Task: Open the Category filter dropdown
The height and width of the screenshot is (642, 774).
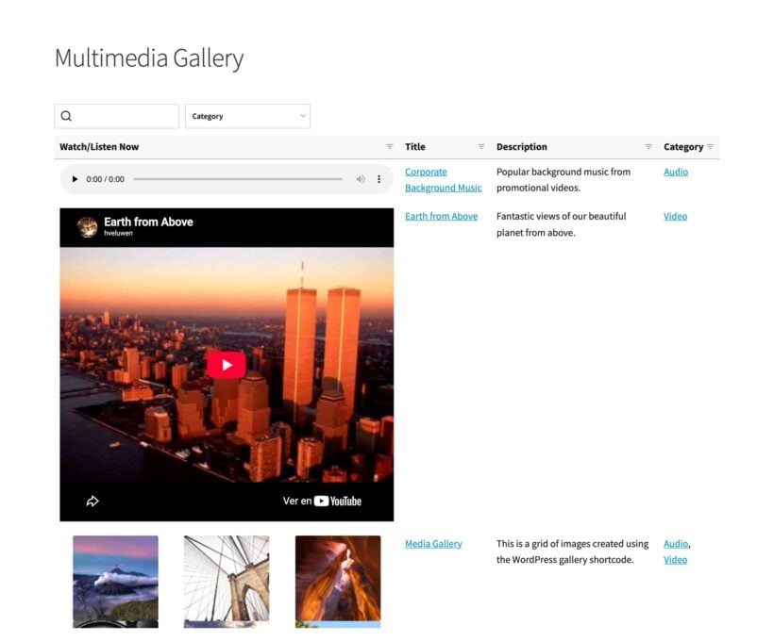Action: tap(248, 116)
